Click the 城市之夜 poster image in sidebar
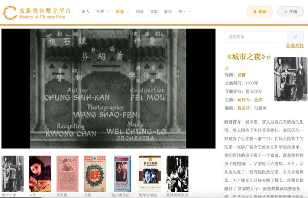 [x=291, y=79]
